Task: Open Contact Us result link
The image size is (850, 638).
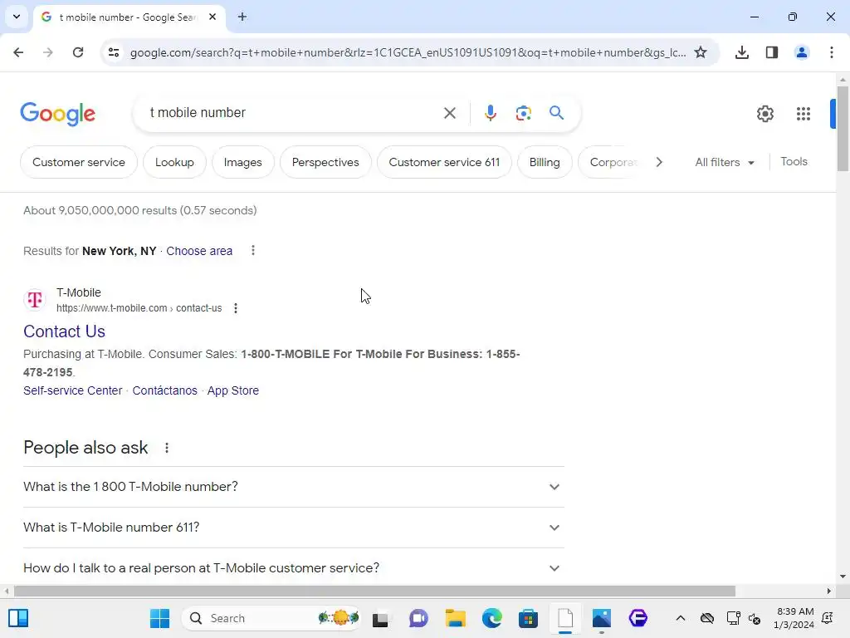Action: tap(64, 331)
